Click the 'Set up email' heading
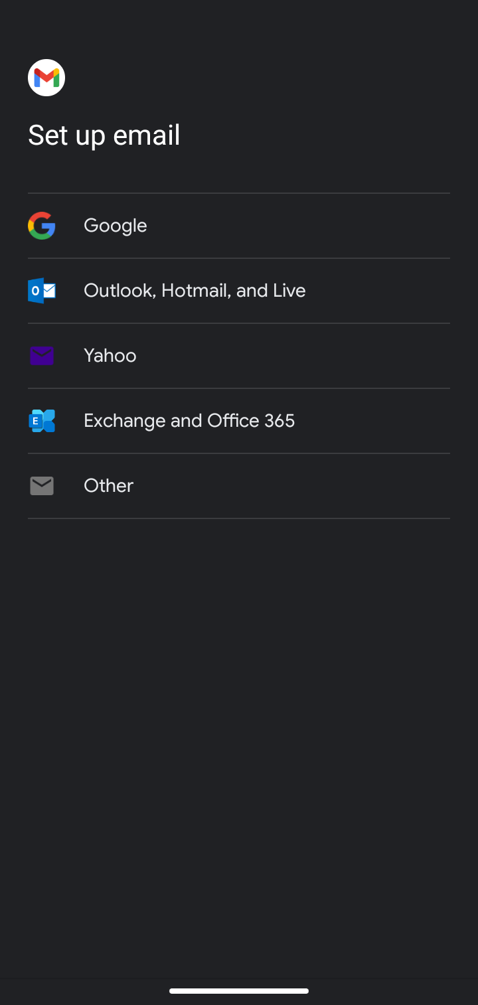Viewport: 478px width, 1005px height. coord(104,135)
